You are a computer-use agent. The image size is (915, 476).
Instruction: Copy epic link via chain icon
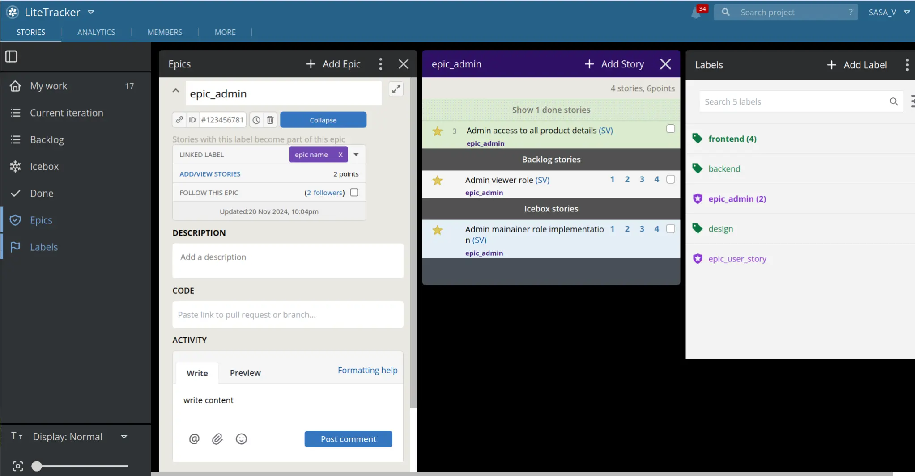point(179,120)
